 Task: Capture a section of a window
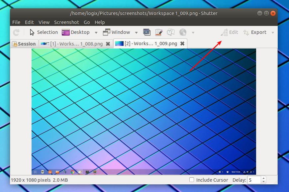[146, 32]
